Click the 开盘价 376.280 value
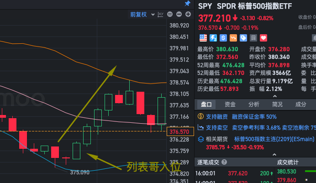The height and width of the screenshot is (183, 316). tap(279, 49)
